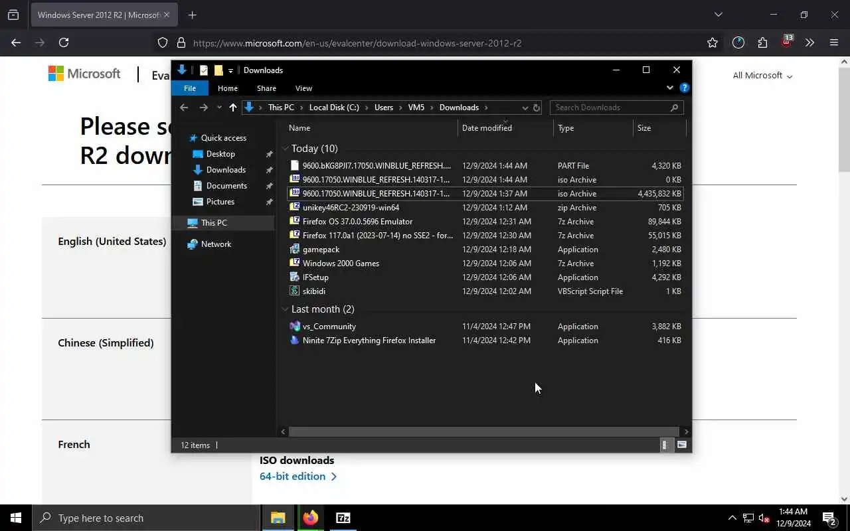This screenshot has height=531, width=850.
Task: Expand the Explorer ribbon chevron
Action: pos(669,88)
